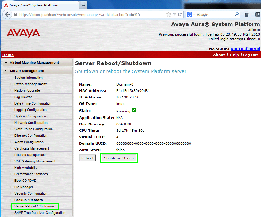Click the address bar URL
Viewport: 261px width, 217px height.
coord(79,15)
